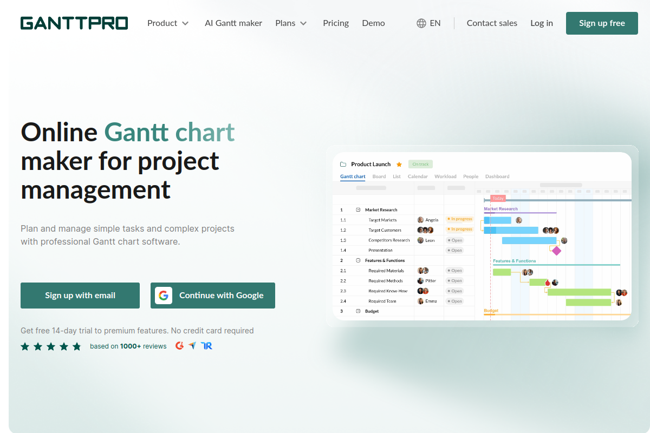650x433 pixels.
Task: Click the Capterra arrow icon
Action: [x=192, y=345]
